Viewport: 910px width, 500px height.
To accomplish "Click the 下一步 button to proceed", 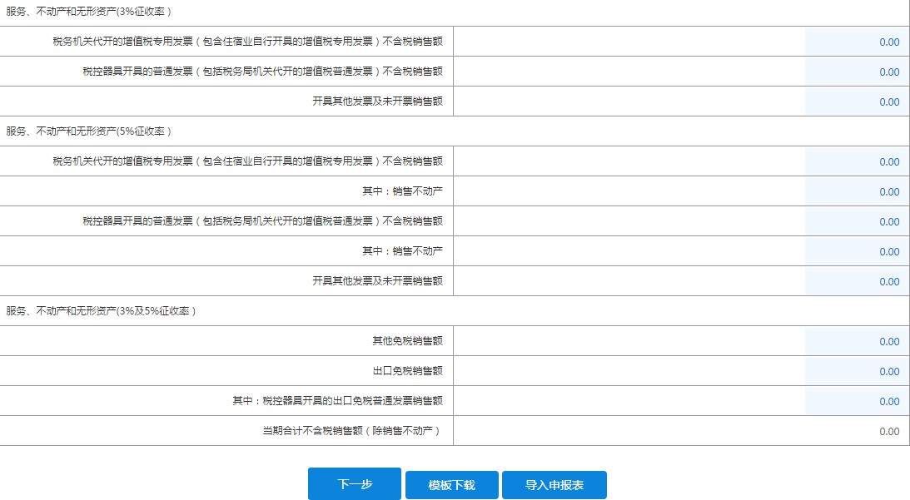I will [354, 484].
